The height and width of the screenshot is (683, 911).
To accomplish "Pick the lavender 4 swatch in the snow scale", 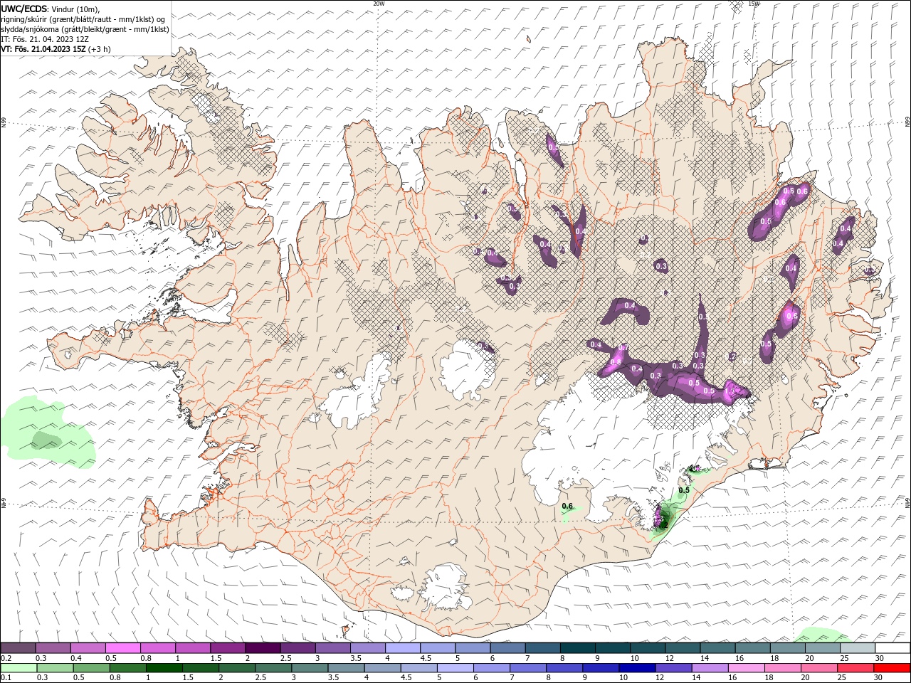I will (403, 648).
